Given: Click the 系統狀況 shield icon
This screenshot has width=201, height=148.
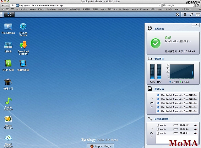Looking at the screenshot, I should (x=150, y=28).
